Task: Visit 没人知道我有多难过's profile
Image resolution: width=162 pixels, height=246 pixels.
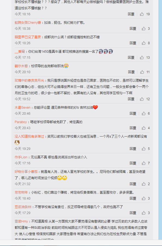Action: click(x=29, y=136)
